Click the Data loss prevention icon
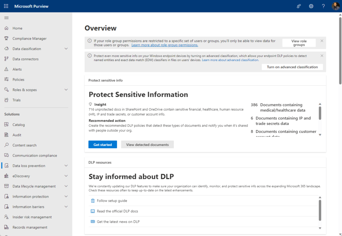 7,165
